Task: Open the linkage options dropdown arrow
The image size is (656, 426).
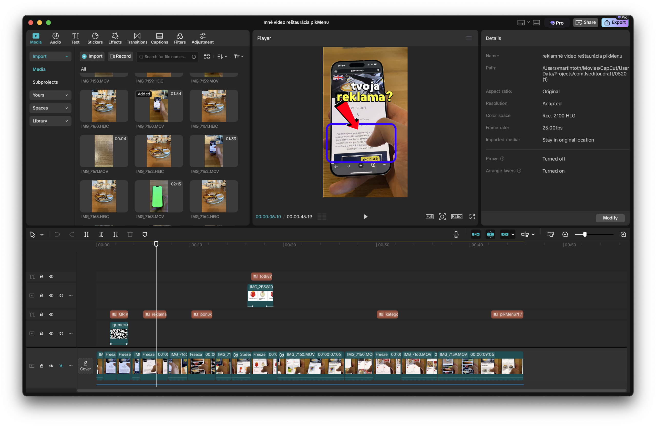Action: tap(513, 235)
